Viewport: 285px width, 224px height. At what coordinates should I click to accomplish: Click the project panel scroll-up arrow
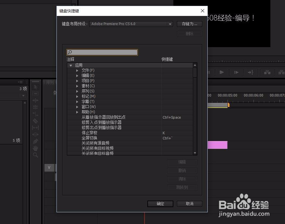pyautogui.click(x=25, y=103)
